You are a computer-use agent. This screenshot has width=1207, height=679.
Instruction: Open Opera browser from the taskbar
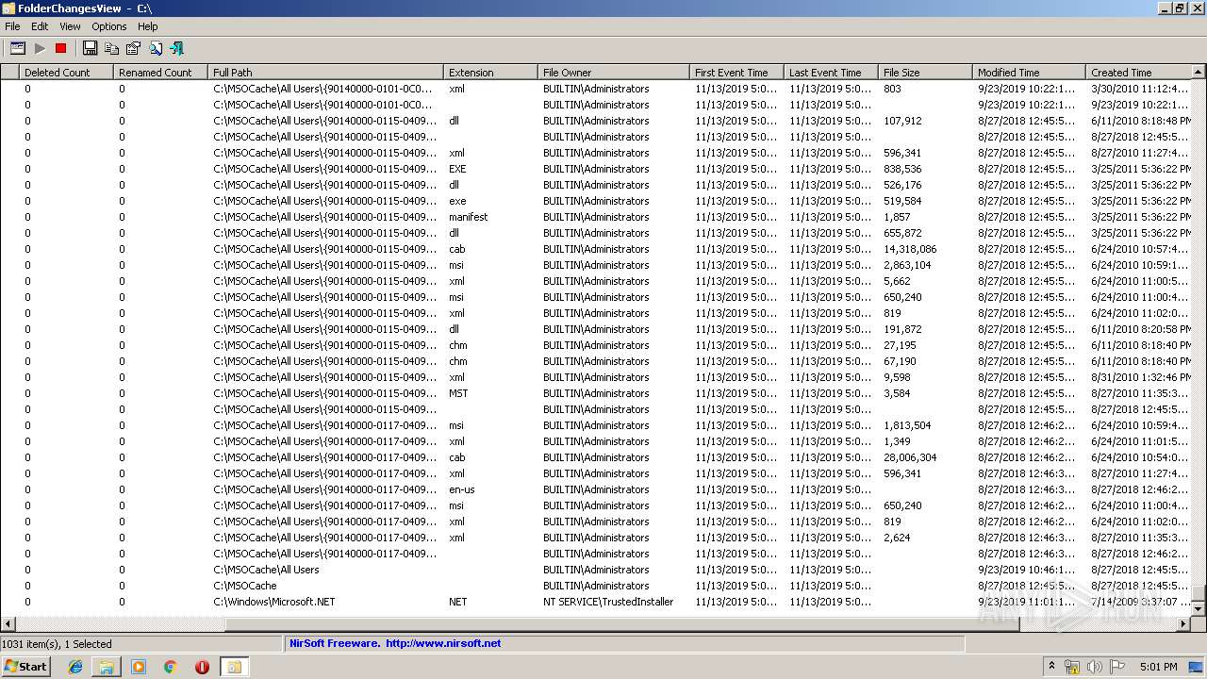tap(202, 667)
